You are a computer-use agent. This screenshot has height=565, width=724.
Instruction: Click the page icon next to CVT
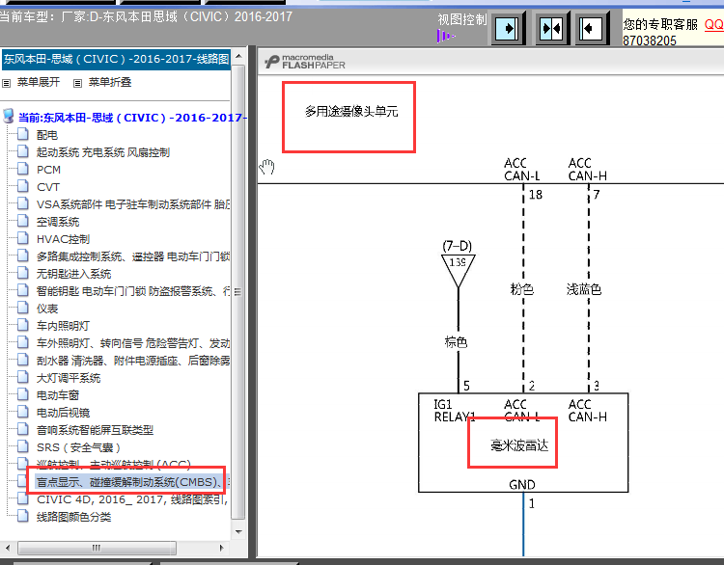click(x=23, y=186)
